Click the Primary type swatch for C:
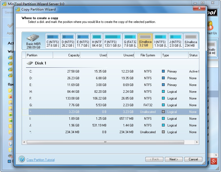The height and width of the screenshot is (172, 221). click(163, 71)
